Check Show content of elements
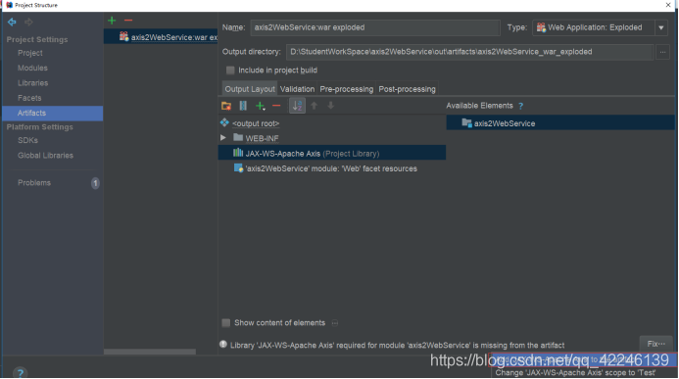This screenshot has height=379, width=679. [x=226, y=323]
